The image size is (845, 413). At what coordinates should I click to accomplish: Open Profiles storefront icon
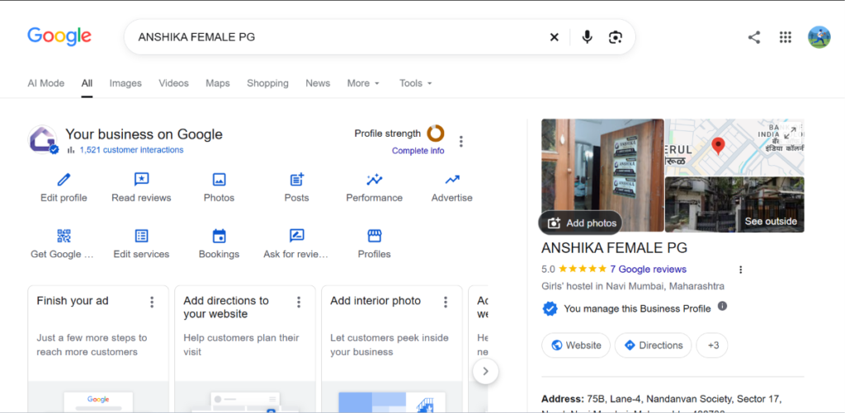coord(374,236)
